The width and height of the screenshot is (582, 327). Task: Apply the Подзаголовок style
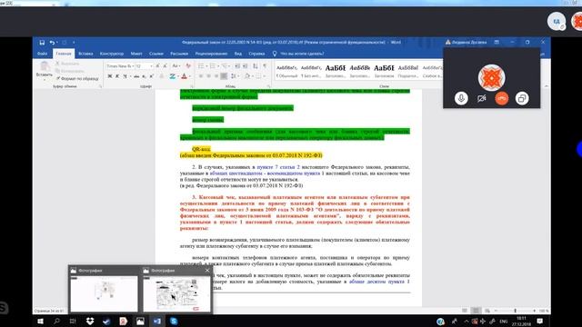click(408, 72)
